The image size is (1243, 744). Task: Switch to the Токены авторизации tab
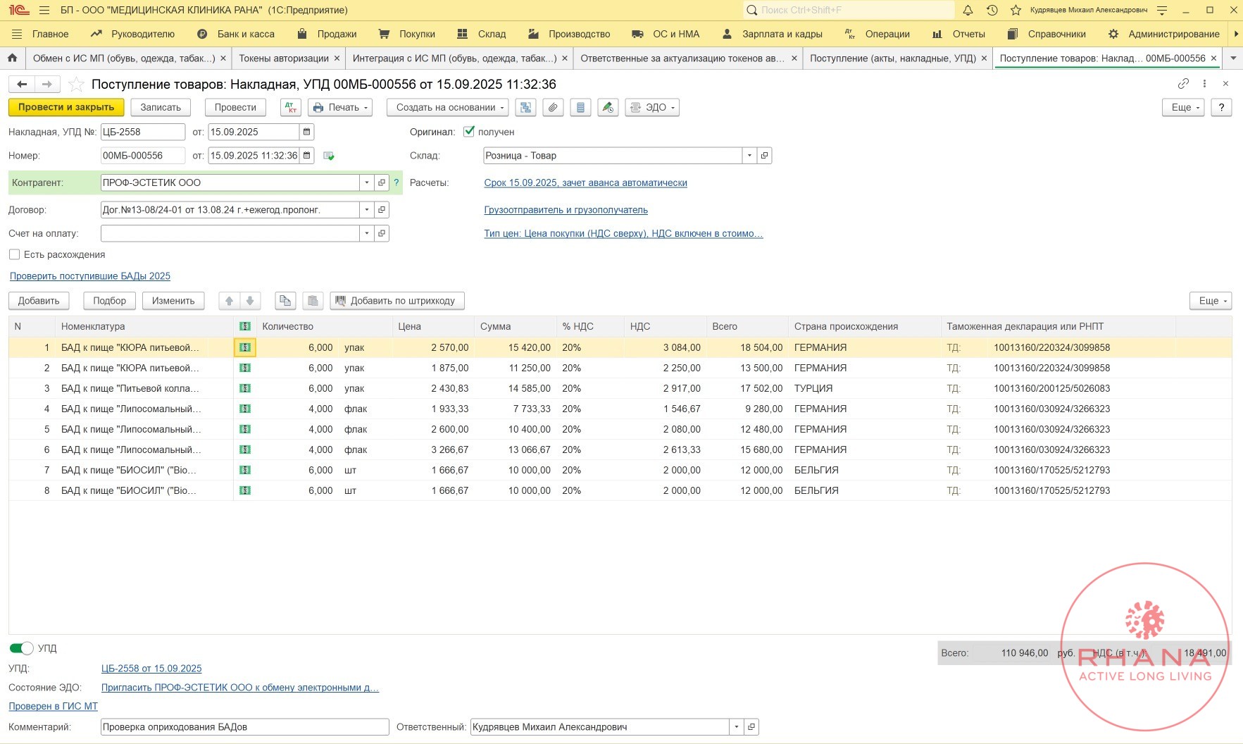(x=283, y=58)
